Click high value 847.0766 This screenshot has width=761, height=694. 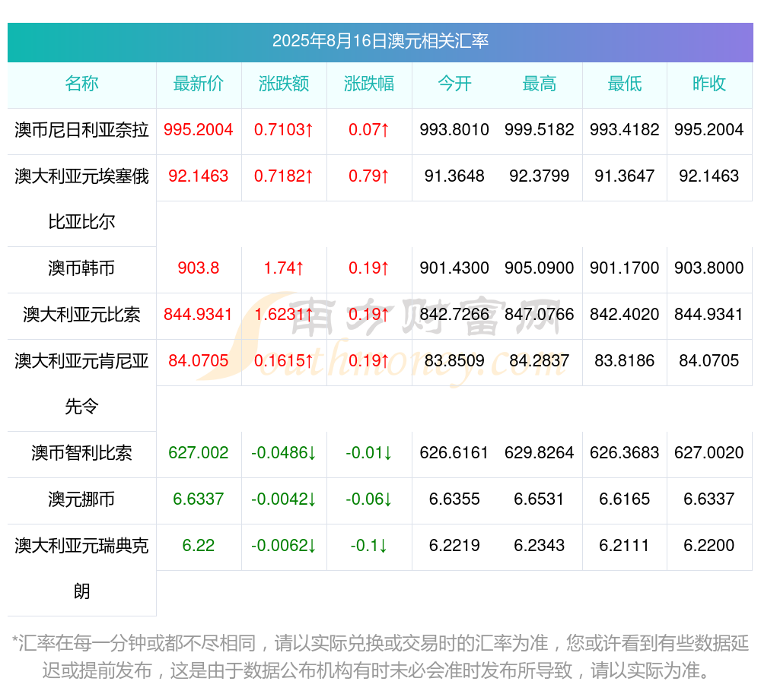(x=540, y=315)
